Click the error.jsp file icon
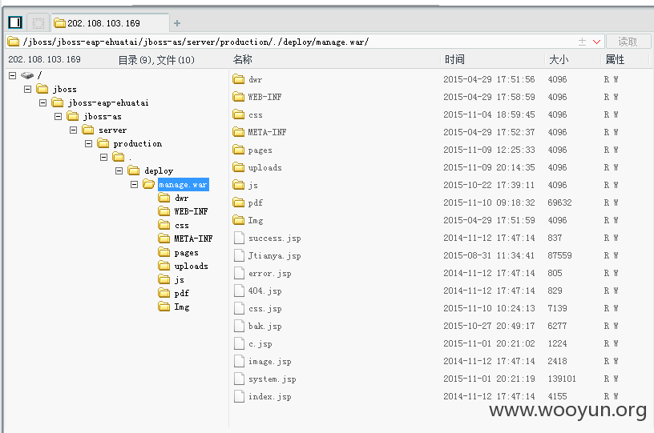Viewport: 654px width, 433px height. click(239, 273)
